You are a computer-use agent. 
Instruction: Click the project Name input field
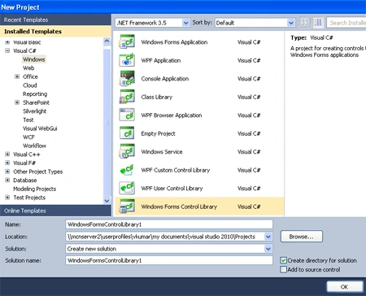pos(169,224)
